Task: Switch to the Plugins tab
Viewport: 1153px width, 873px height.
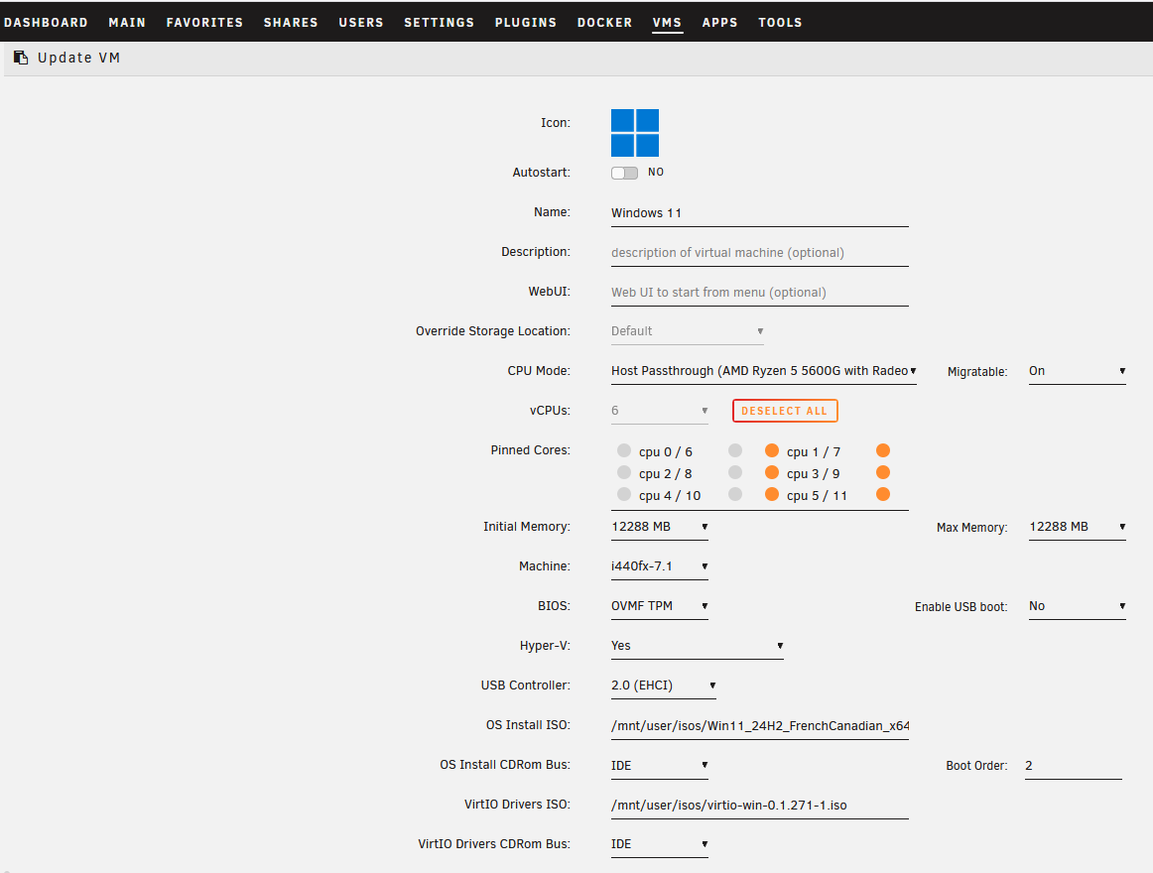Action: (525, 22)
